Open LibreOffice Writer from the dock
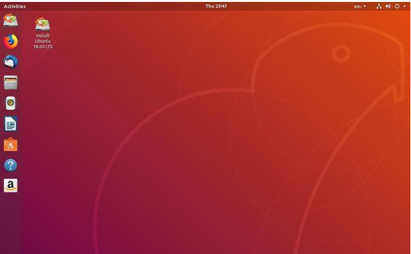 coord(11,124)
